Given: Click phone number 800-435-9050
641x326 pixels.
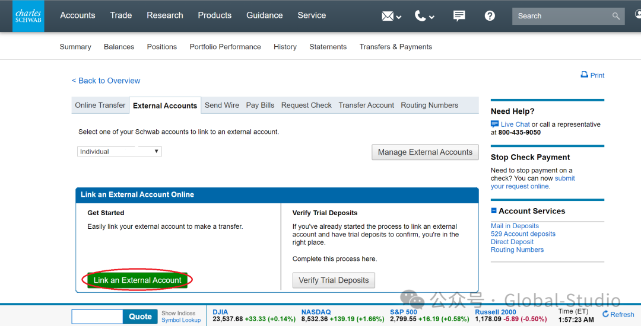Looking at the screenshot, I should coord(519,133).
